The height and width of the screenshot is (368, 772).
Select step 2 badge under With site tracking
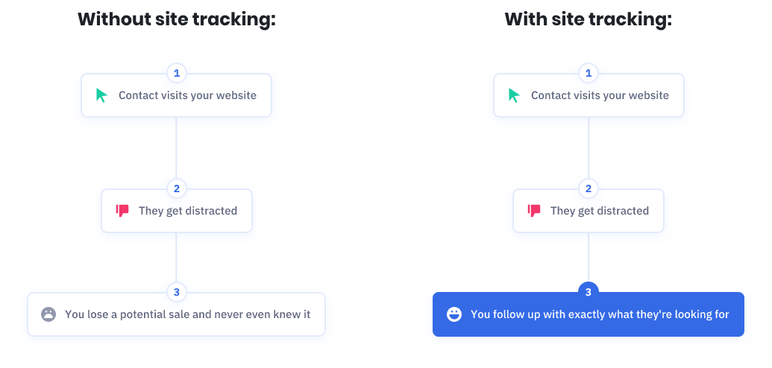click(589, 189)
